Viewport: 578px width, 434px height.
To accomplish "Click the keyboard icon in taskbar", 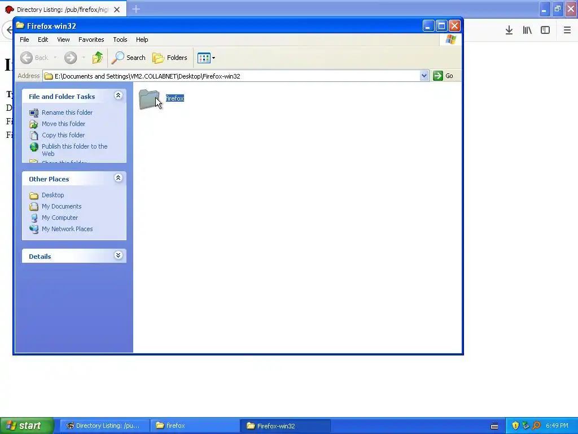I will coord(494,426).
